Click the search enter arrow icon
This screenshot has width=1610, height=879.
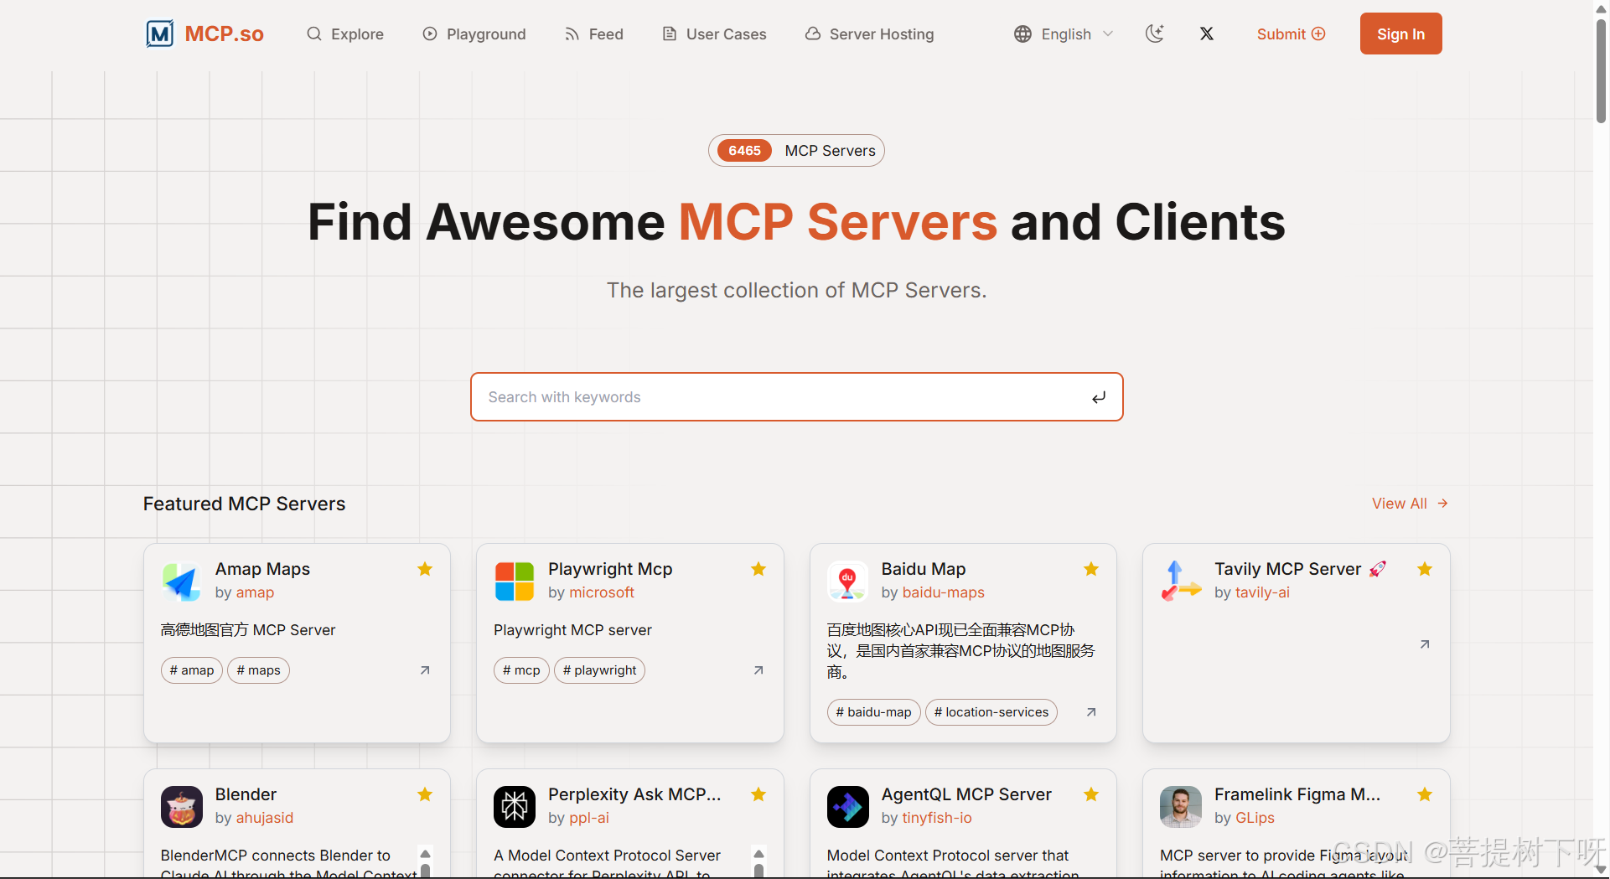[1099, 397]
